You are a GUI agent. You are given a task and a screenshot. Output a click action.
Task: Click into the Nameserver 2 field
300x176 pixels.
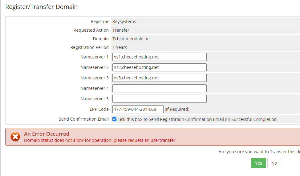pos(159,67)
